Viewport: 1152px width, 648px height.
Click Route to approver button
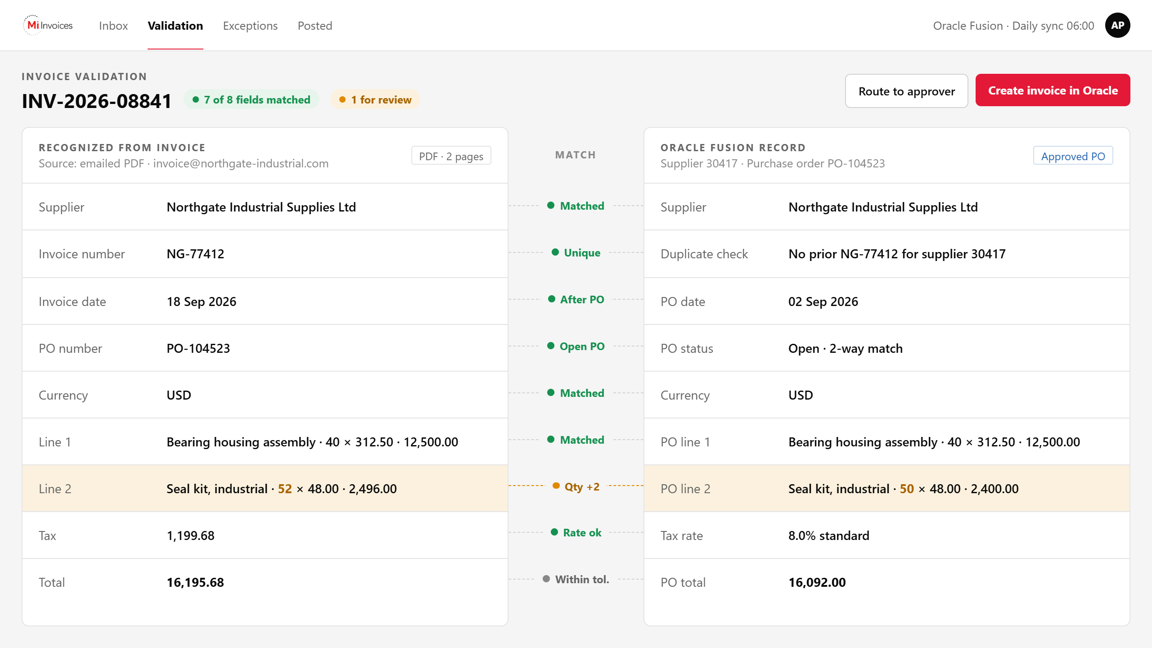tap(907, 91)
